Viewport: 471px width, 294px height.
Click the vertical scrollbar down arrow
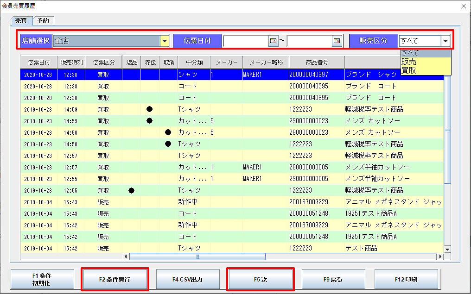[447, 249]
